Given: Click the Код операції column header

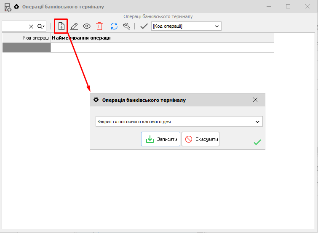Looking at the screenshot, I should 27,38.
